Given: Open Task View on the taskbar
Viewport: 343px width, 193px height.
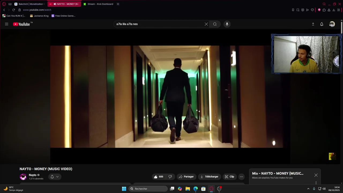Looking at the screenshot, I should pos(172,189).
